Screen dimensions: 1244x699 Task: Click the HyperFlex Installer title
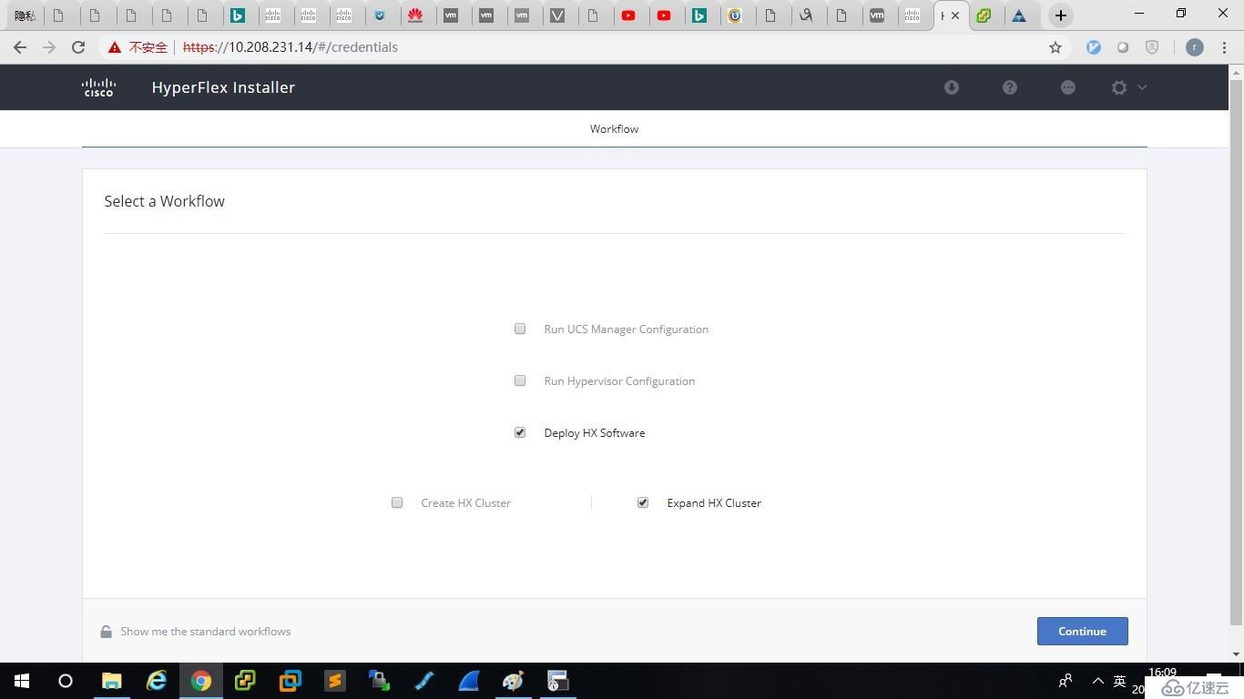[x=223, y=87]
